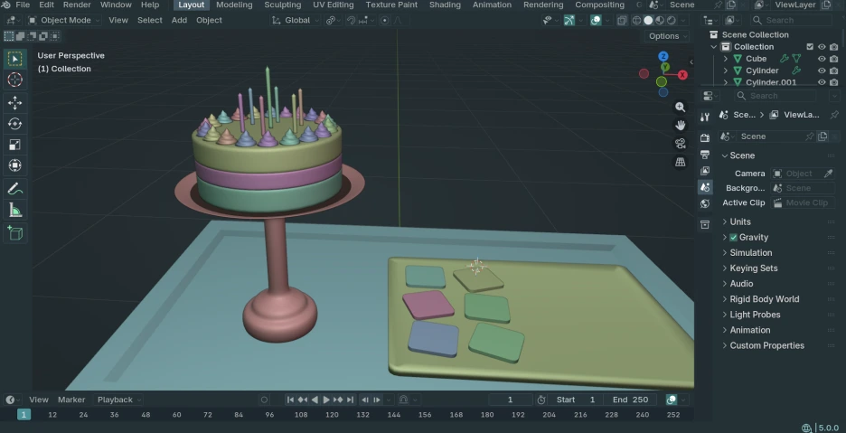The image size is (846, 433).
Task: Play the animation forward
Action: [x=326, y=400]
